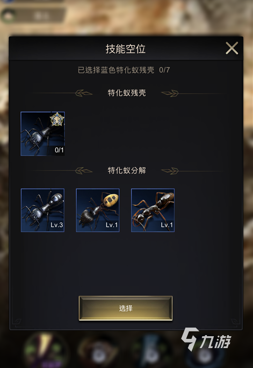Tap the blurred button in top-left corner
253x368 pixels.
(x=33, y=16)
